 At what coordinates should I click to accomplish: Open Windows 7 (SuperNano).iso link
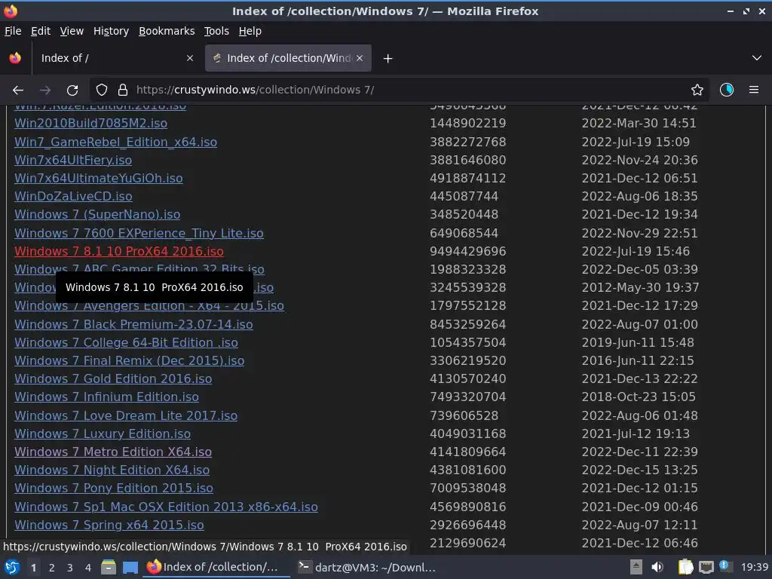coord(97,215)
